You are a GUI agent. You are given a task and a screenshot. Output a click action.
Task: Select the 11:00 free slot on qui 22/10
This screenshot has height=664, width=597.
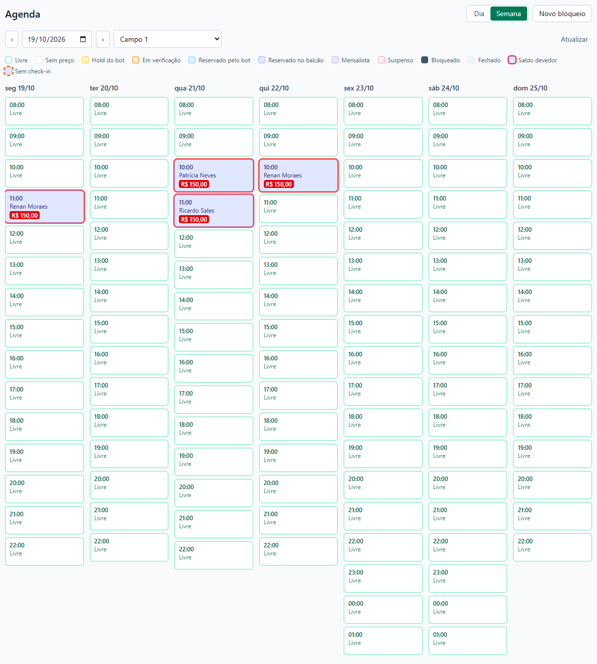click(298, 209)
